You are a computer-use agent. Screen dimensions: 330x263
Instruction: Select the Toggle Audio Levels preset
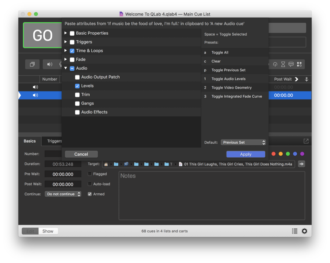(229, 79)
